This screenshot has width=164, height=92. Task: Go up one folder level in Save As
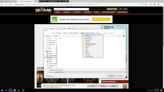point(52,33)
